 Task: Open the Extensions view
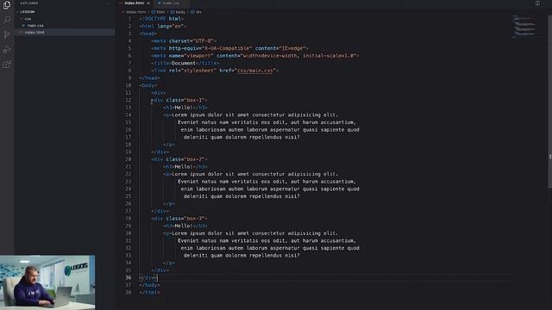(x=7, y=65)
